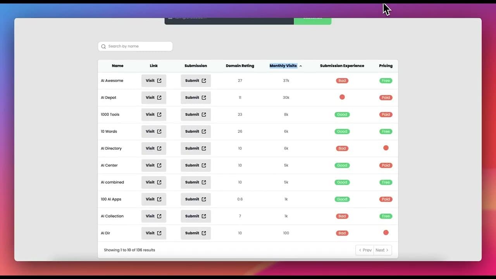Sort the table by Domain Rating
496x279 pixels.
click(240, 66)
